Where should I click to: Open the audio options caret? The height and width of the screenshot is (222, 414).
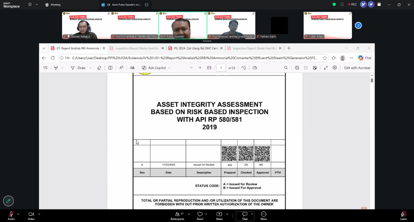[x=18, y=214]
